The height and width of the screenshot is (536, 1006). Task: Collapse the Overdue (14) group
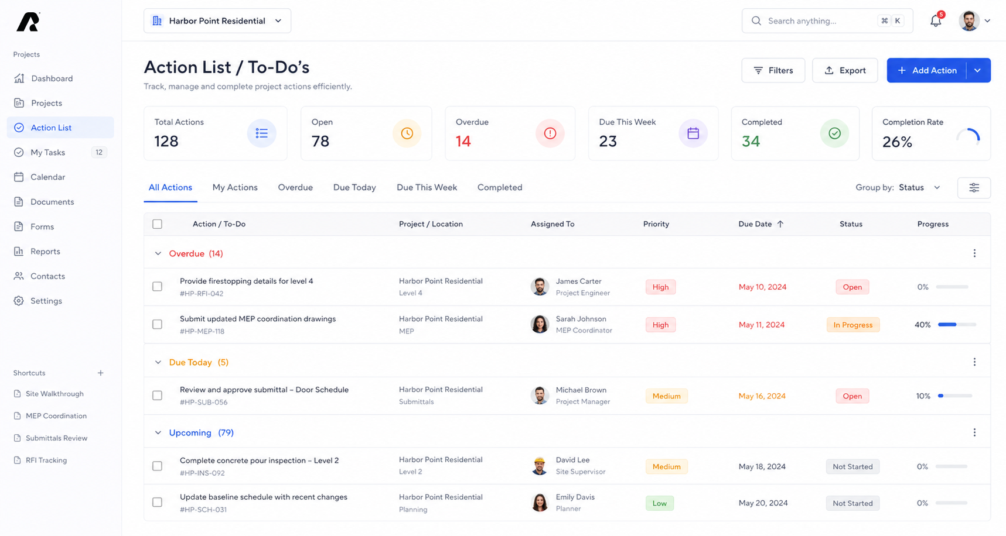pos(158,253)
